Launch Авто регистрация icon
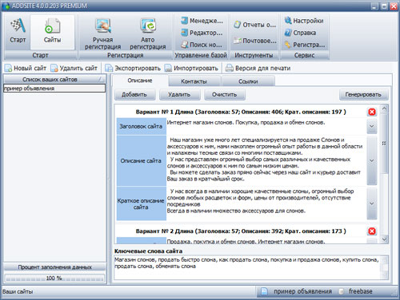 [x=148, y=26]
